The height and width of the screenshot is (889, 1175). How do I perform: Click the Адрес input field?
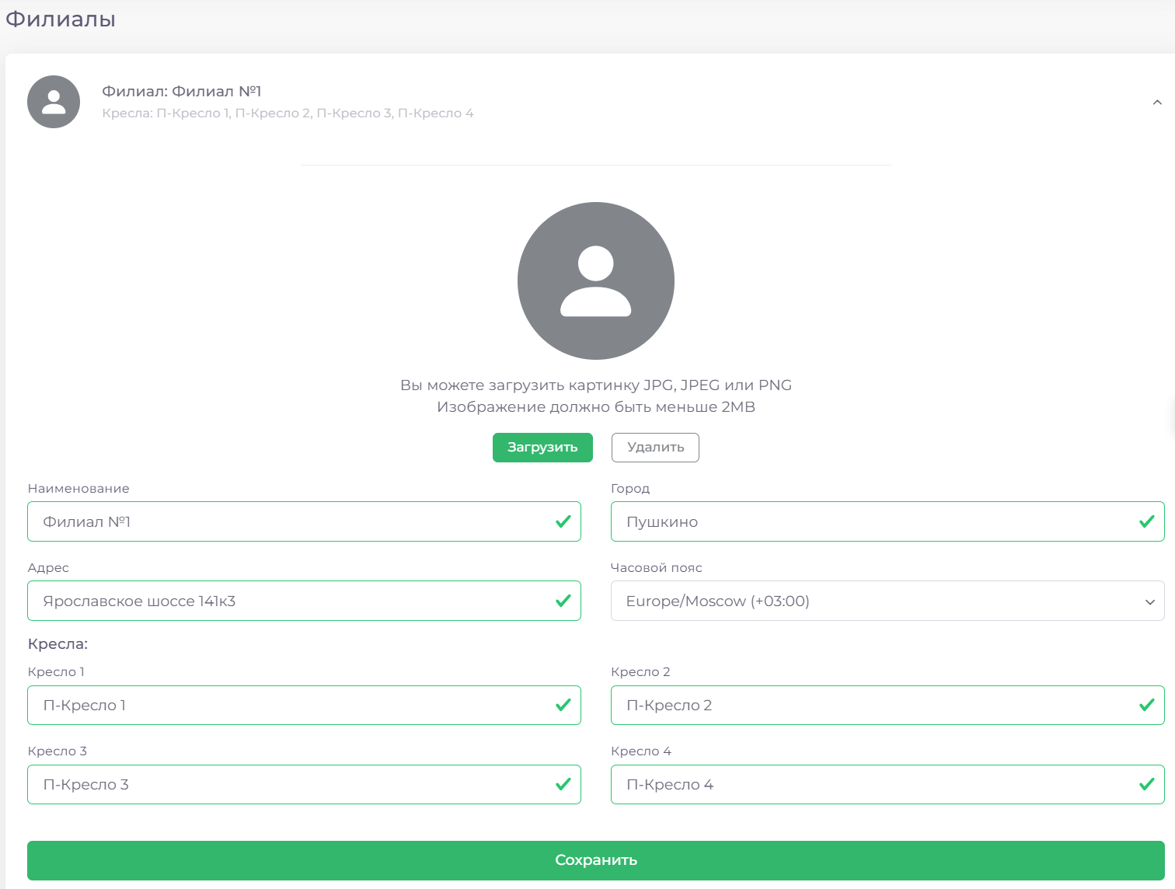[304, 601]
